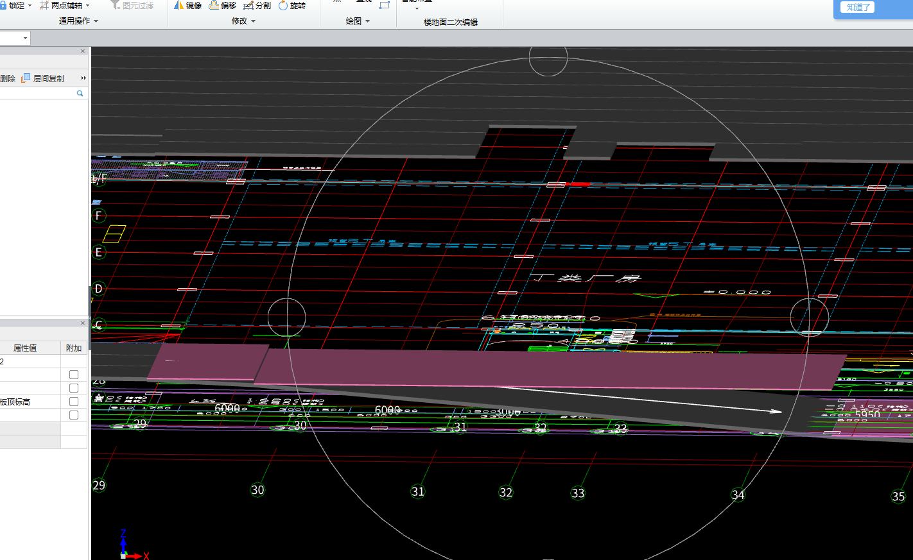Image resolution: width=913 pixels, height=560 pixels.
Task: Pick the rectangle draw icon in 绘图 group
Action: 385,4
